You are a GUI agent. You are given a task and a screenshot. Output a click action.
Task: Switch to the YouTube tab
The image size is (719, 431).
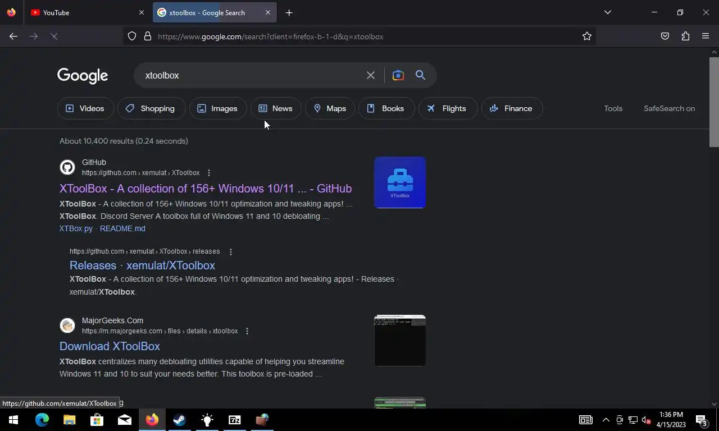(88, 12)
